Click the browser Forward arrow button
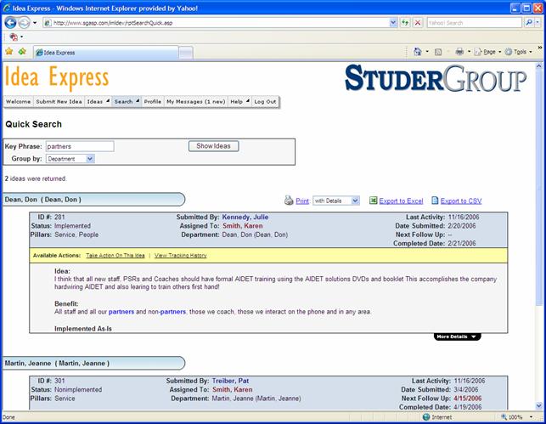The width and height of the screenshot is (546, 424). coord(24,23)
